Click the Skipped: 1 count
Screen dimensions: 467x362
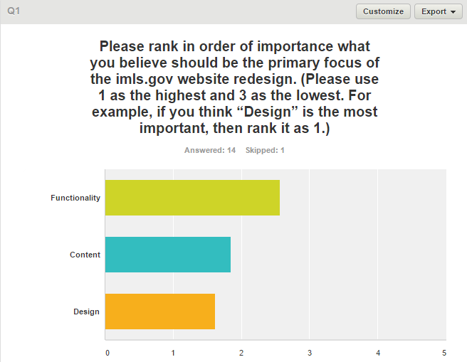coord(266,150)
